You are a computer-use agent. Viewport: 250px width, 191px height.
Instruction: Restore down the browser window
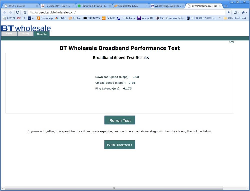pyautogui.click(x=237, y=2)
